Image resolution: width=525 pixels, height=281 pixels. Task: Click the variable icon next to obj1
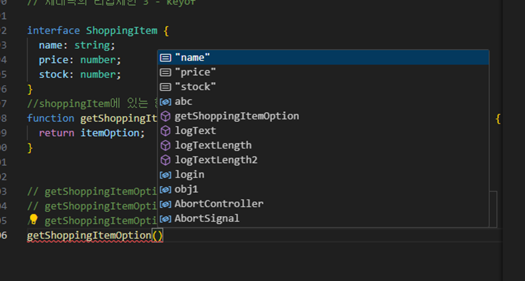[165, 189]
